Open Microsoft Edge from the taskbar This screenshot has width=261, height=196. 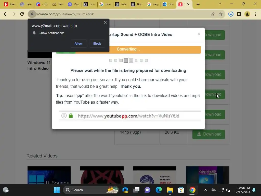159,190
